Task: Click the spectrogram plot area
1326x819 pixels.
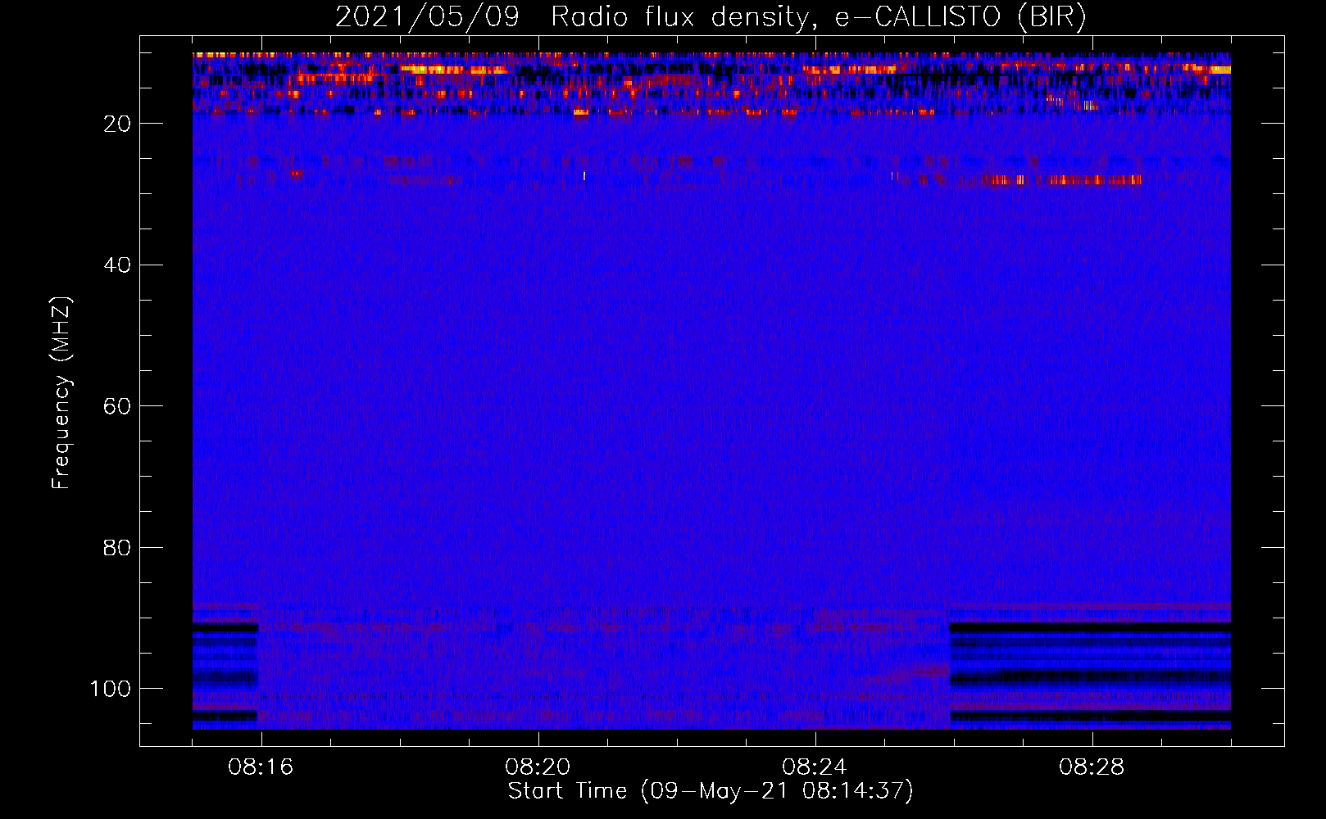Action: tap(711, 391)
